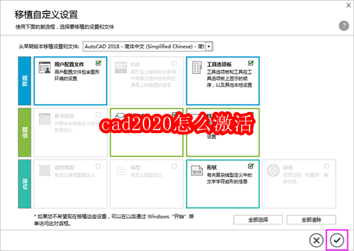Click the tool palettes icon (工具选项板)
Screen dimensions: 354x251
pos(197,68)
